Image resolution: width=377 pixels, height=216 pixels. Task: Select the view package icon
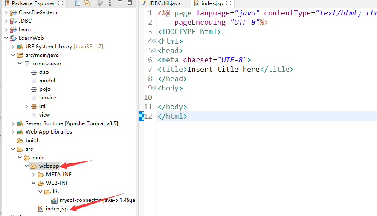(x=34, y=115)
